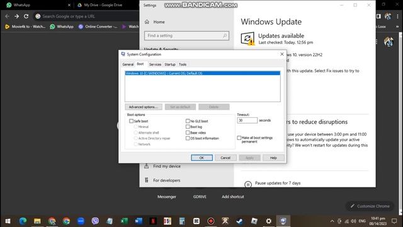
Task: Open File Explorer from taskbar
Action: 37,221
